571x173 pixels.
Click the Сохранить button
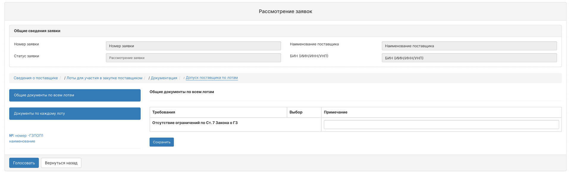[162, 142]
